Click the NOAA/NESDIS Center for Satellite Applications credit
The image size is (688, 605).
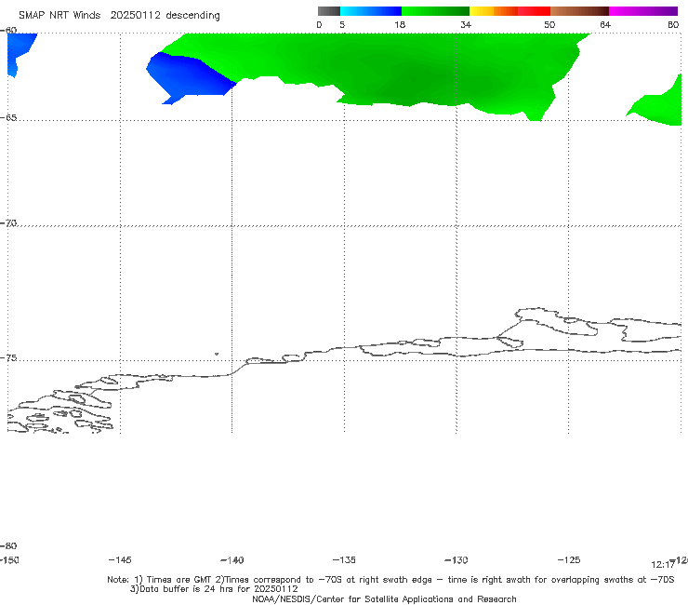(x=384, y=599)
